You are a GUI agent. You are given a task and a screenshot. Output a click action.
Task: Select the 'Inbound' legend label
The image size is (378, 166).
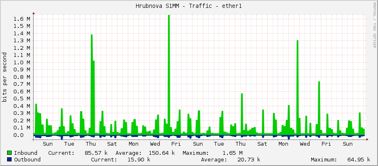(x=26, y=153)
